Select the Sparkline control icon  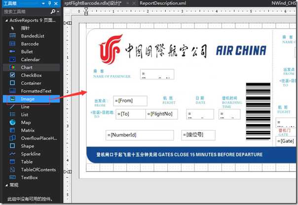coord(12,154)
